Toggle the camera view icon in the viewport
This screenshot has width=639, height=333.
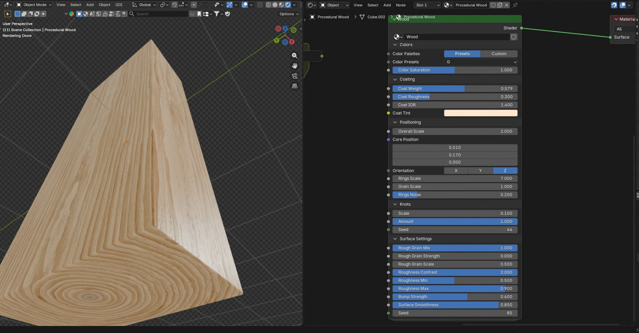pos(294,76)
